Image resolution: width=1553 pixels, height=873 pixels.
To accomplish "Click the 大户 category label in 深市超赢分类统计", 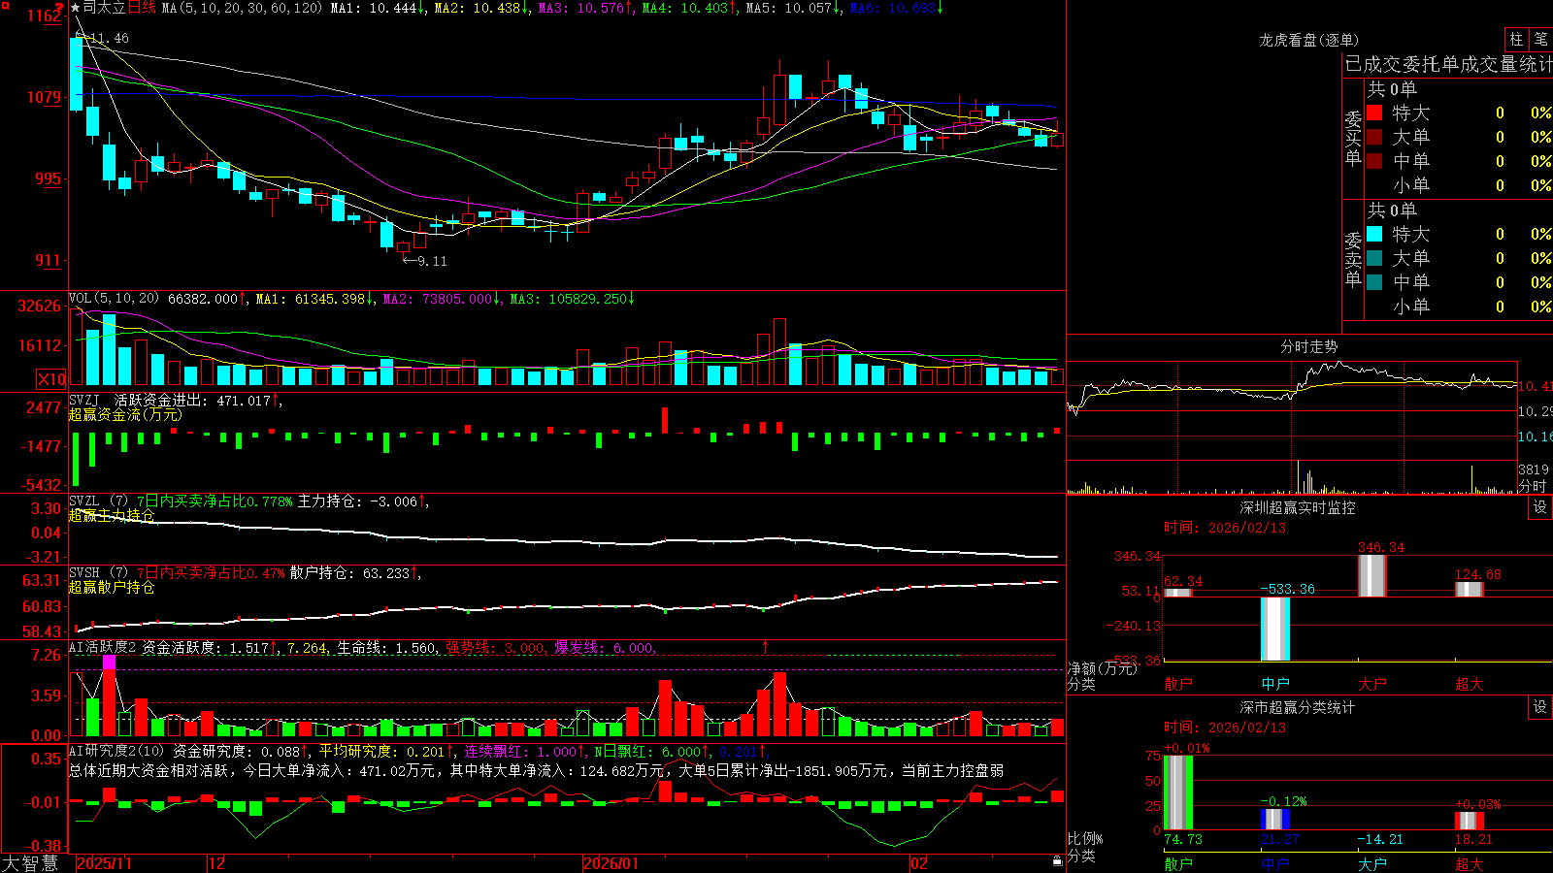I will (1372, 863).
